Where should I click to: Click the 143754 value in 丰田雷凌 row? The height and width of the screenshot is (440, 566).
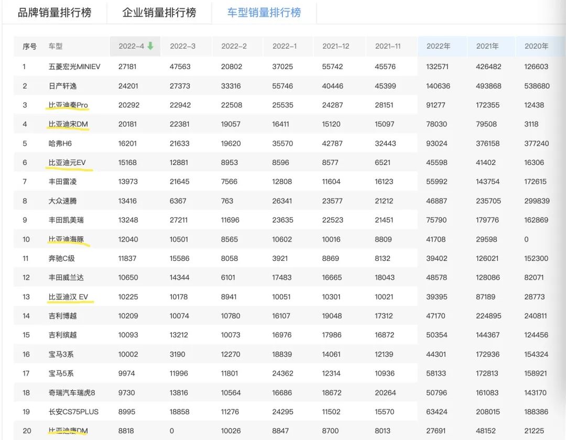488,182
